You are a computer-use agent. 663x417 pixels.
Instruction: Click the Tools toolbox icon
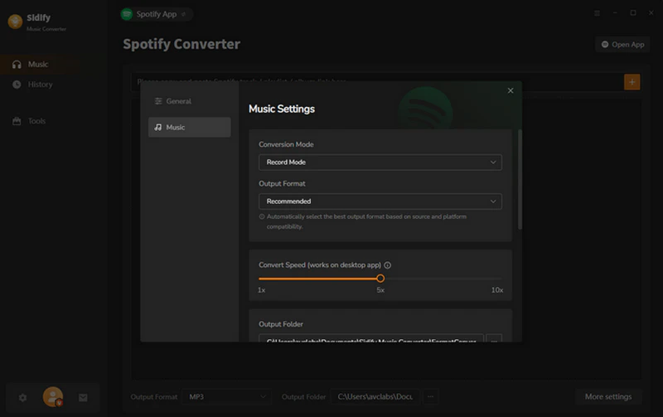(x=17, y=121)
